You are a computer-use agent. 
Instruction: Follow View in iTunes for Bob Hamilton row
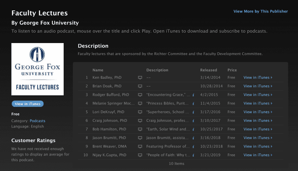click(258, 129)
